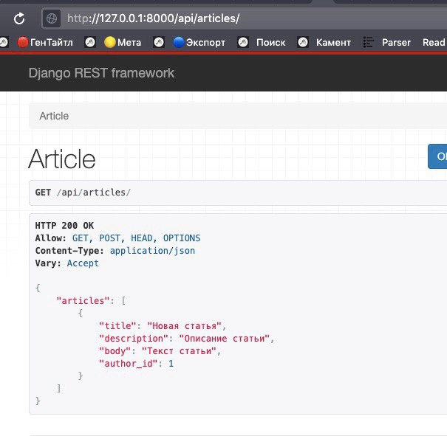This screenshot has width=447, height=436.
Task: Click the "articles" JSON key
Action: [83, 300]
